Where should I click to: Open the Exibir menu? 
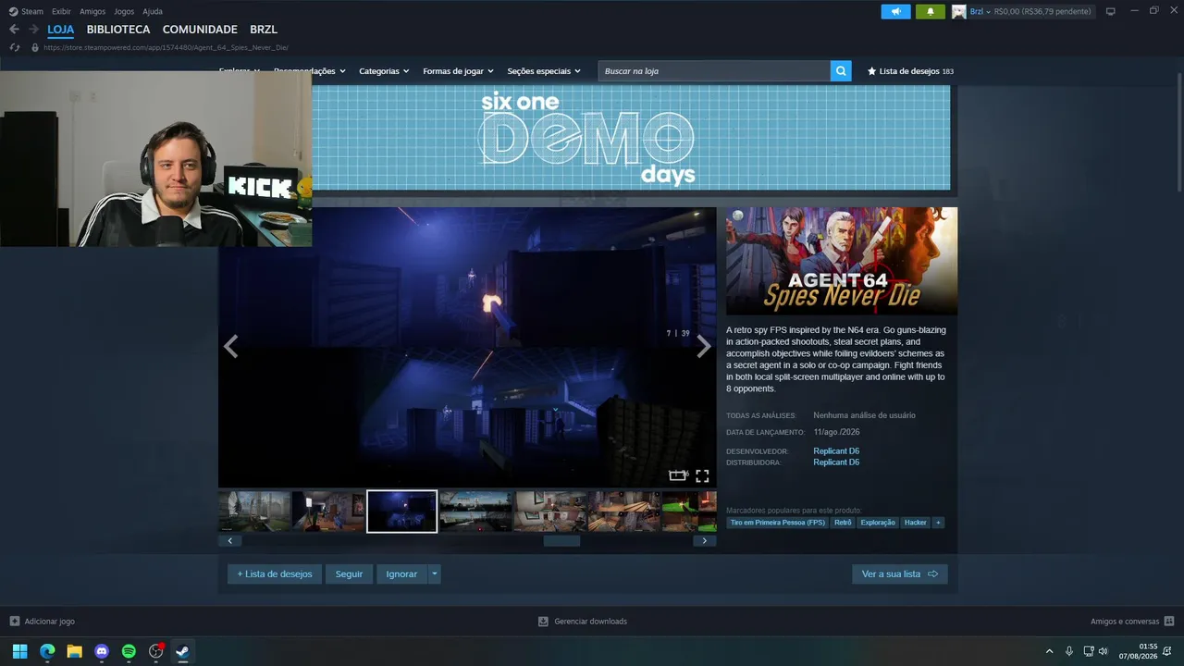click(x=61, y=11)
